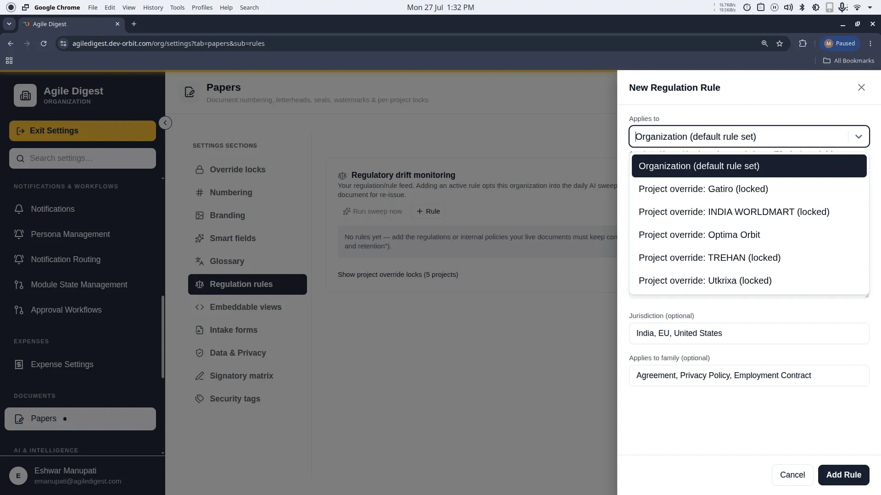Open the Chrome extensions puzzle icon

[803, 44]
